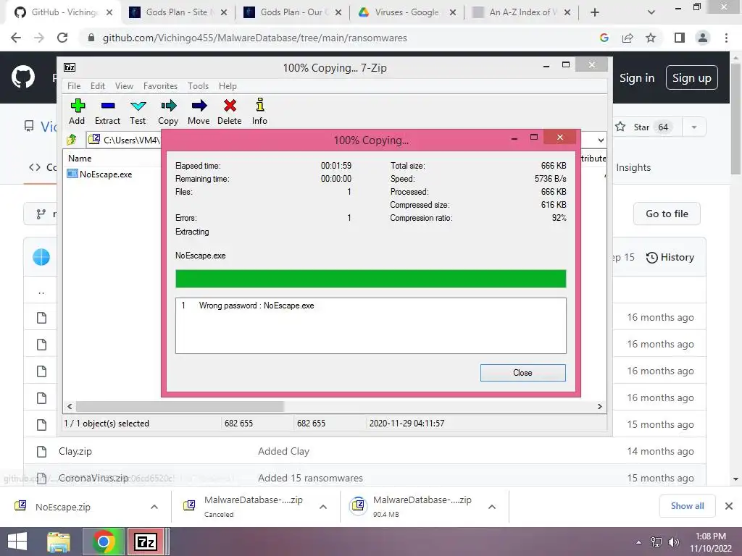Image resolution: width=742 pixels, height=556 pixels.
Task: Click Show all downloads
Action: 687,506
